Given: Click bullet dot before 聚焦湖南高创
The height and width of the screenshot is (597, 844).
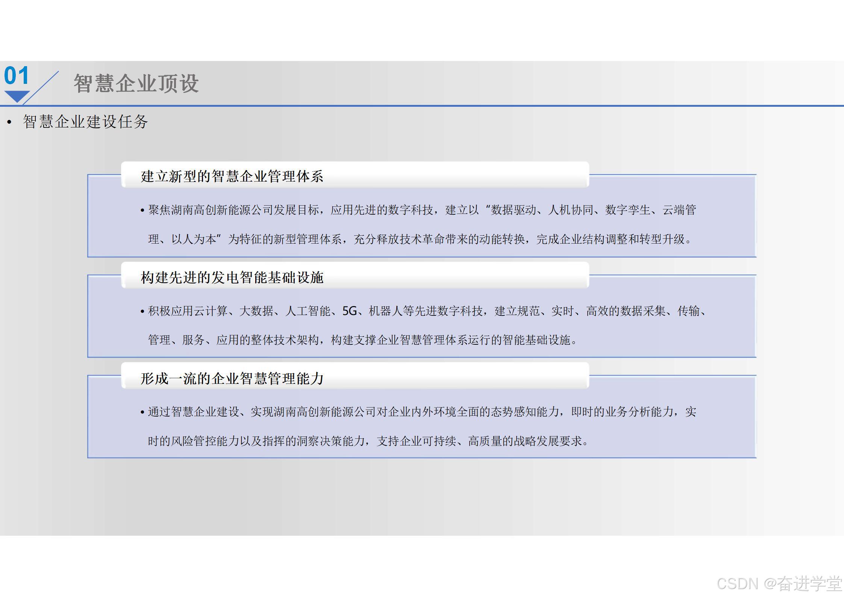Looking at the screenshot, I should point(142,211).
